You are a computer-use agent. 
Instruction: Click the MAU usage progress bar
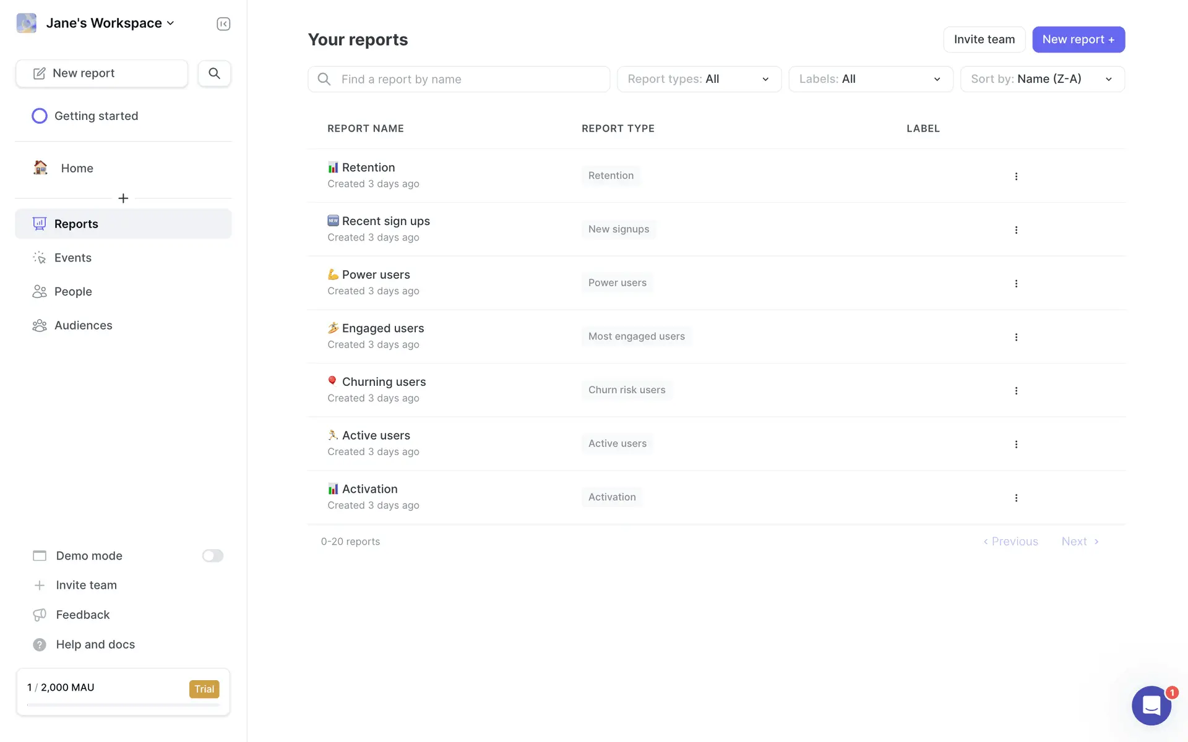click(123, 704)
